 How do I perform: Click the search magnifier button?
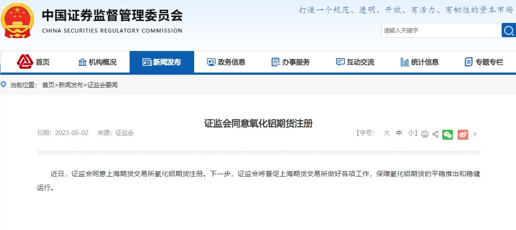(509, 30)
